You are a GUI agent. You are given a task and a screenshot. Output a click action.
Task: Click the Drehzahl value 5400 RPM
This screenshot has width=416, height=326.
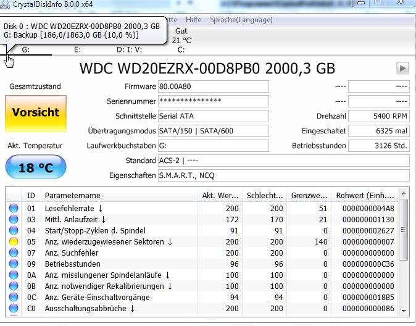point(378,116)
